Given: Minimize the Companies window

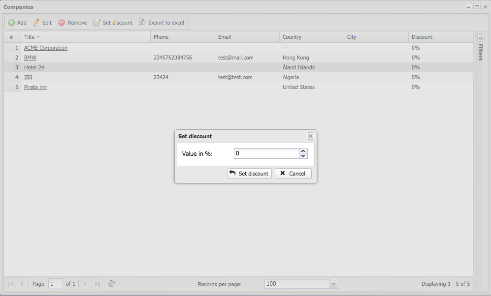Looking at the screenshot, I should point(468,7).
